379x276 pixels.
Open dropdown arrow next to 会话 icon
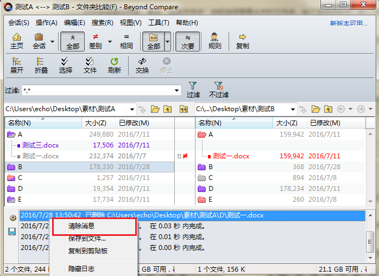click(52, 42)
